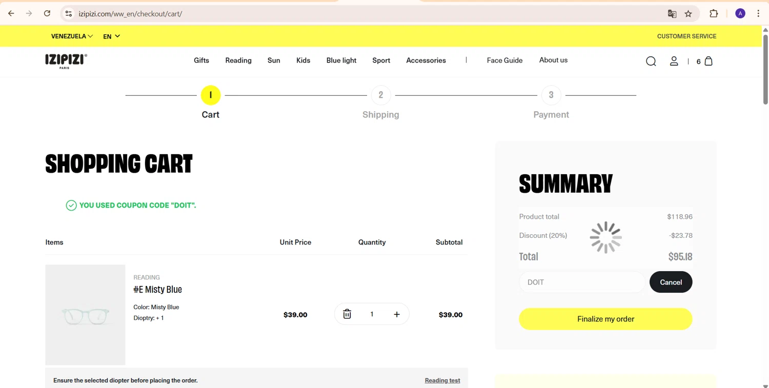Screen dimensions: 769x388
Task: Click the coupon success checkmark icon
Action: (x=71, y=206)
